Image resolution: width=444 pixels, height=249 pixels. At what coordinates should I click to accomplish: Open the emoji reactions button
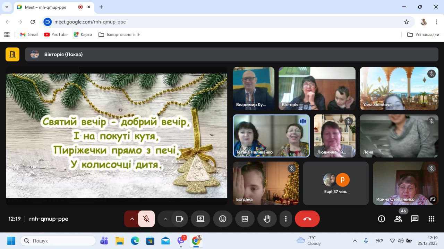click(222, 219)
